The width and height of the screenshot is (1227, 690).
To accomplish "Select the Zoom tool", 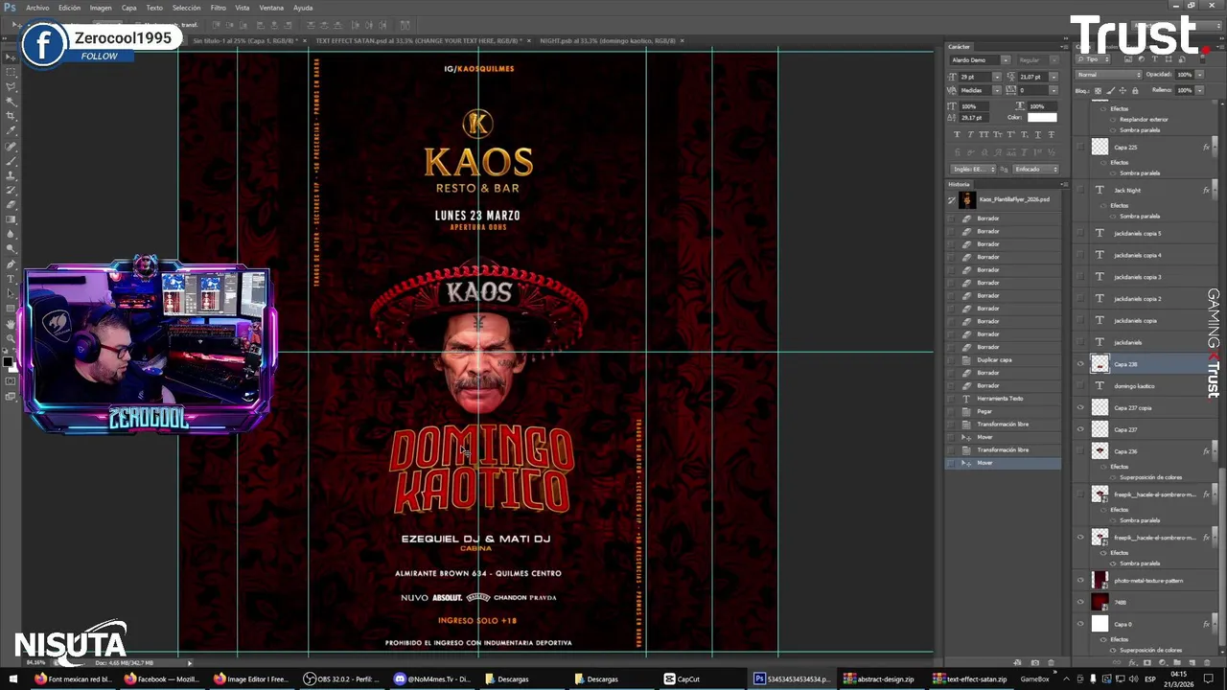I will click(x=11, y=337).
